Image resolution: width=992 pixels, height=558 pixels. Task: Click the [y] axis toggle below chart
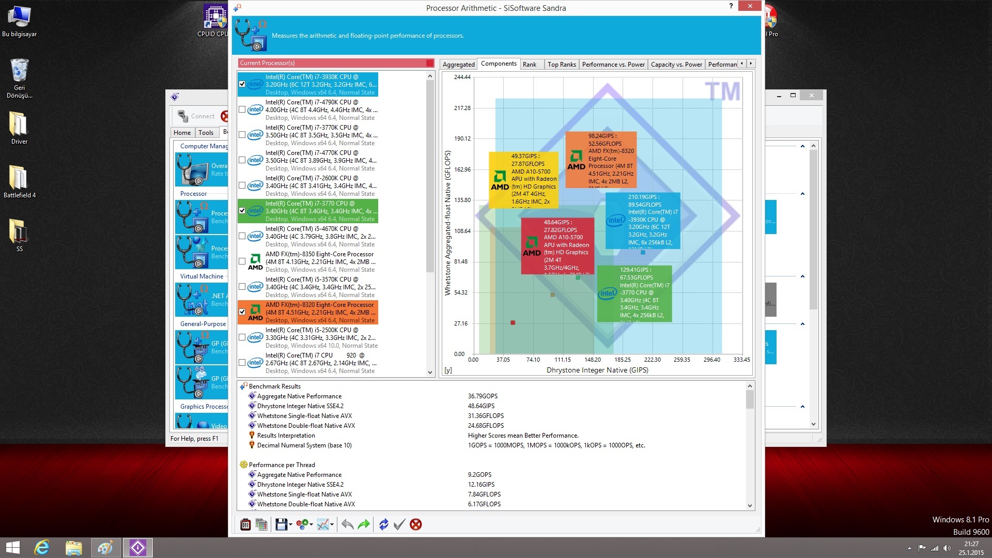pyautogui.click(x=448, y=370)
